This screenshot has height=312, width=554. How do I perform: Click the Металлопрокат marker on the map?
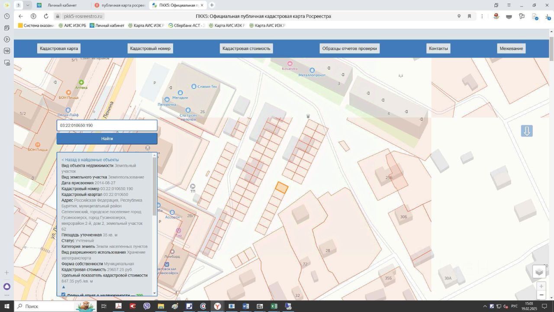pyautogui.click(x=312, y=70)
